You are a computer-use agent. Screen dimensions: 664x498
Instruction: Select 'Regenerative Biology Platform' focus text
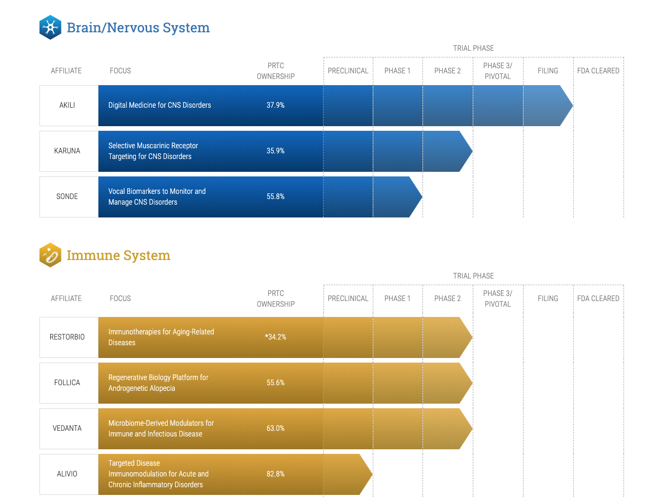[158, 383]
